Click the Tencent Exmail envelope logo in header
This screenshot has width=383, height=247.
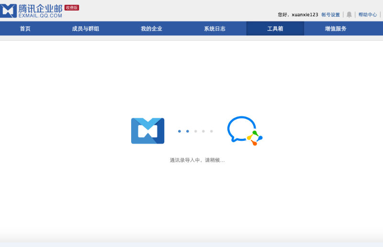(9, 11)
